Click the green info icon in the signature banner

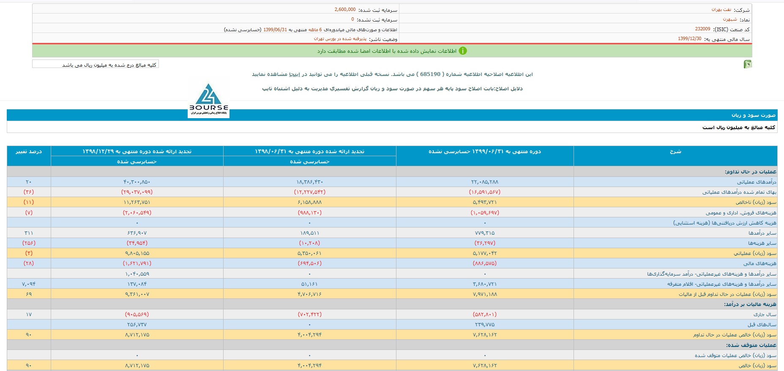point(463,51)
